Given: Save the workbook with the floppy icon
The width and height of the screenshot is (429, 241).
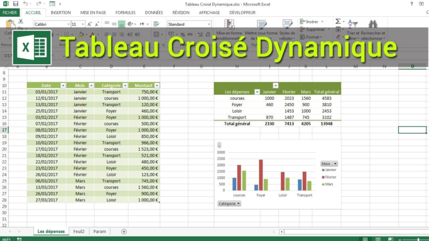Looking at the screenshot, I should click(x=16, y=4).
